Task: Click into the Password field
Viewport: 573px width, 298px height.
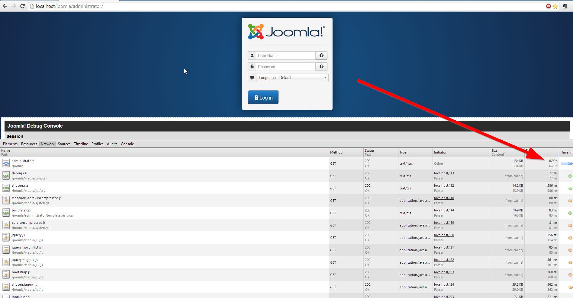Action: pos(286,67)
